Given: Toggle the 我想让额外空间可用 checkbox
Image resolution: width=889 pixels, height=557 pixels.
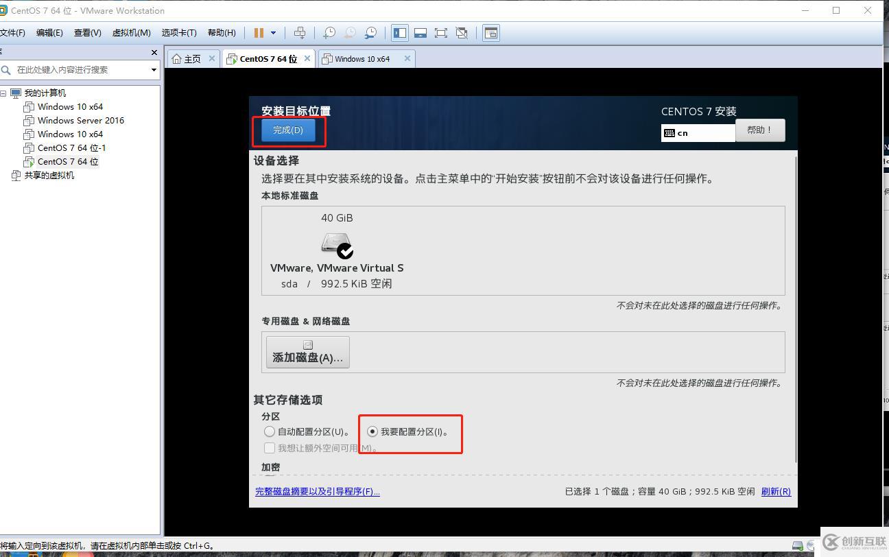Looking at the screenshot, I should pos(270,448).
